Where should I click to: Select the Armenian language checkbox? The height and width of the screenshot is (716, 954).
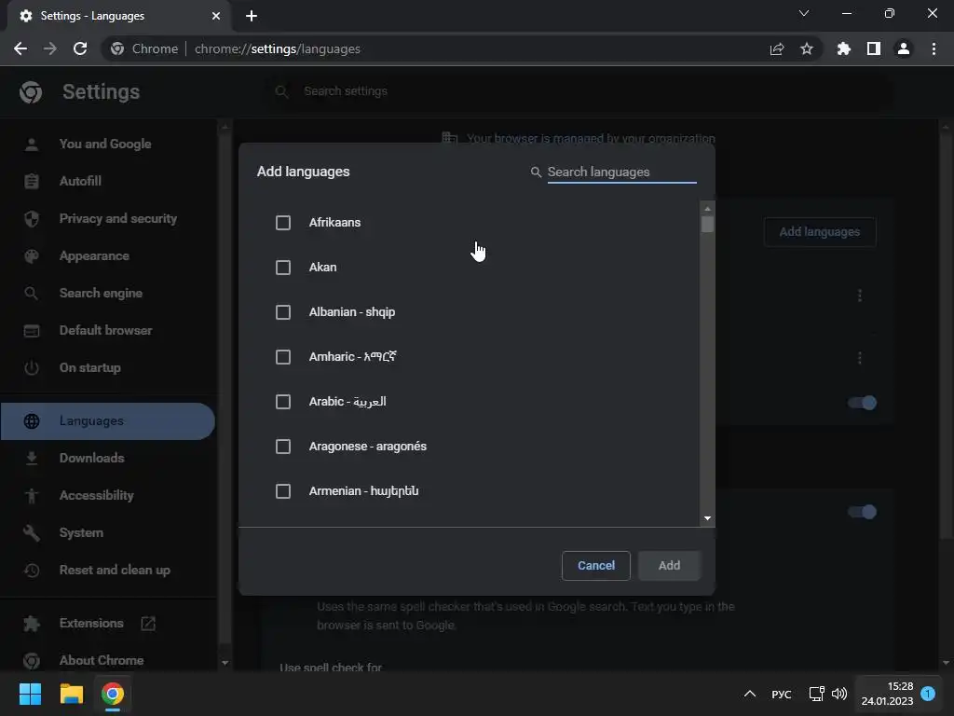coord(283,491)
